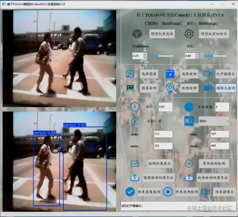Increase Confidence with the spinbox up arrow

(x=145, y=54)
